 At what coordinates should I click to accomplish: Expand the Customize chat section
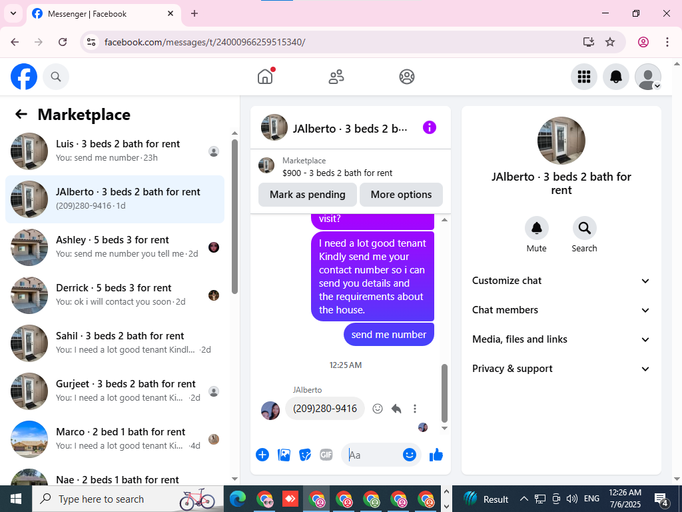point(561,281)
